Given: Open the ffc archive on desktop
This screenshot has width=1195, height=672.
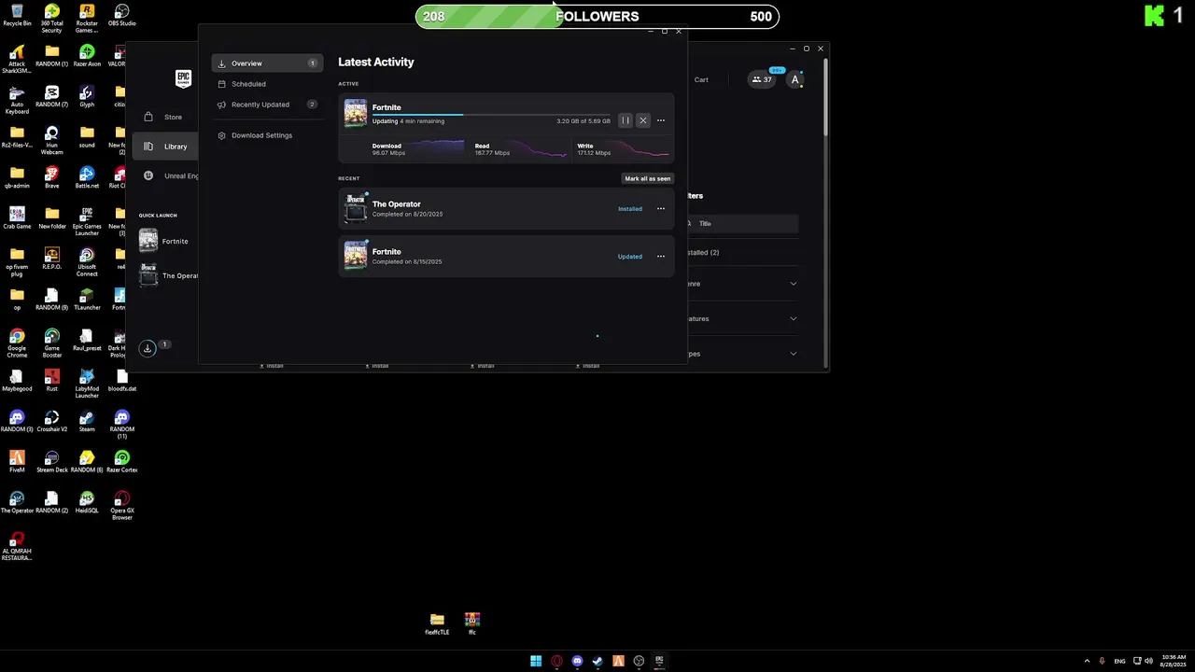Looking at the screenshot, I should [472, 623].
